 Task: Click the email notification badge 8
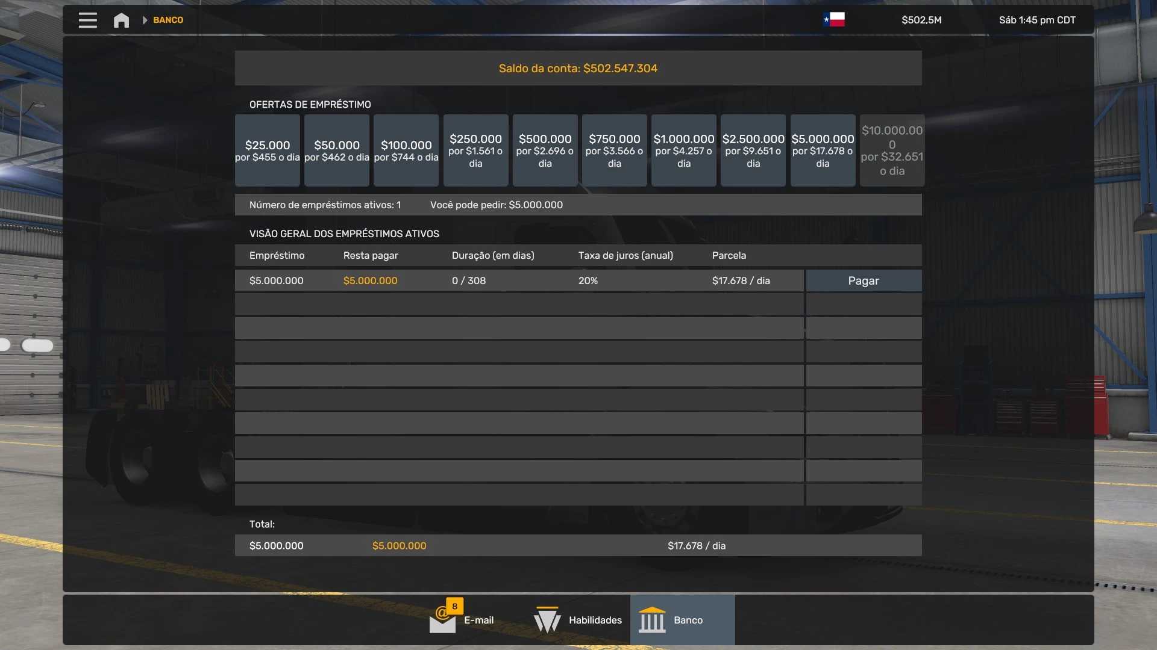point(455,606)
